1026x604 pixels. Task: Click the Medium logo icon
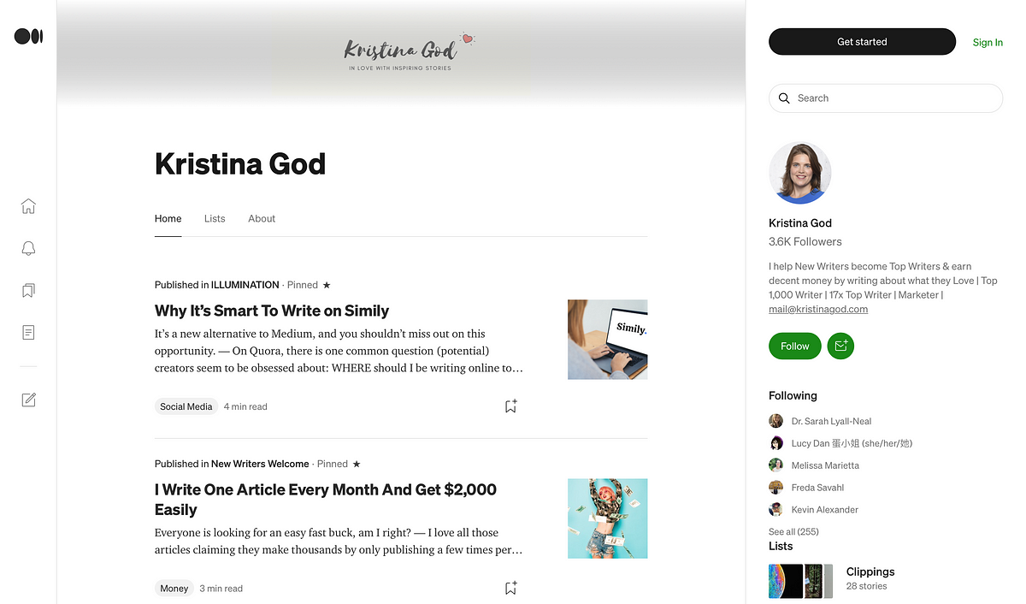28,36
